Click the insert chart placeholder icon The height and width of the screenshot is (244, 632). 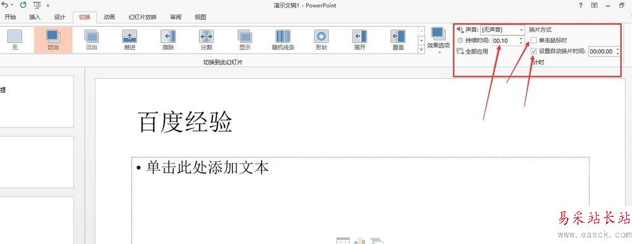coord(360,241)
